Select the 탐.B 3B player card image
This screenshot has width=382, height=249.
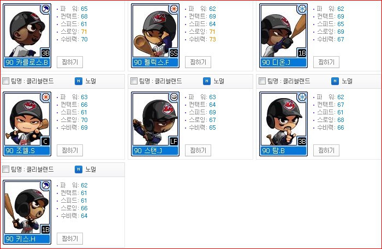pyautogui.click(x=283, y=124)
